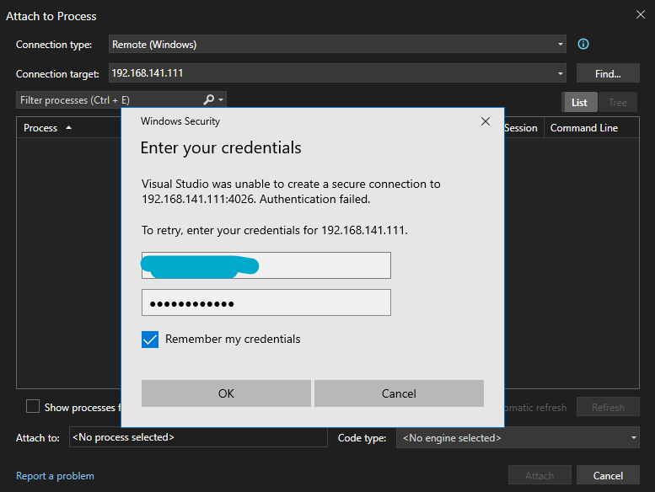The image size is (655, 492).
Task: Click the Find... button
Action: pyautogui.click(x=607, y=73)
